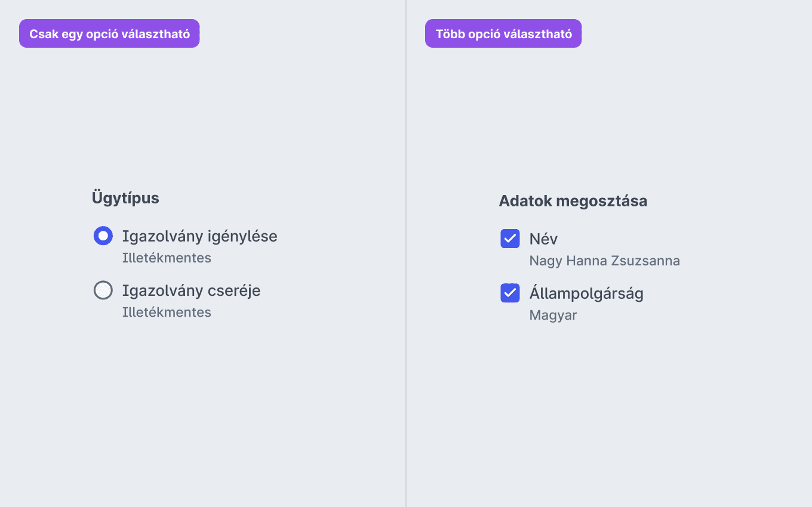This screenshot has height=507, width=812.
Task: Click the Ügytípus group heading
Action: (125, 198)
